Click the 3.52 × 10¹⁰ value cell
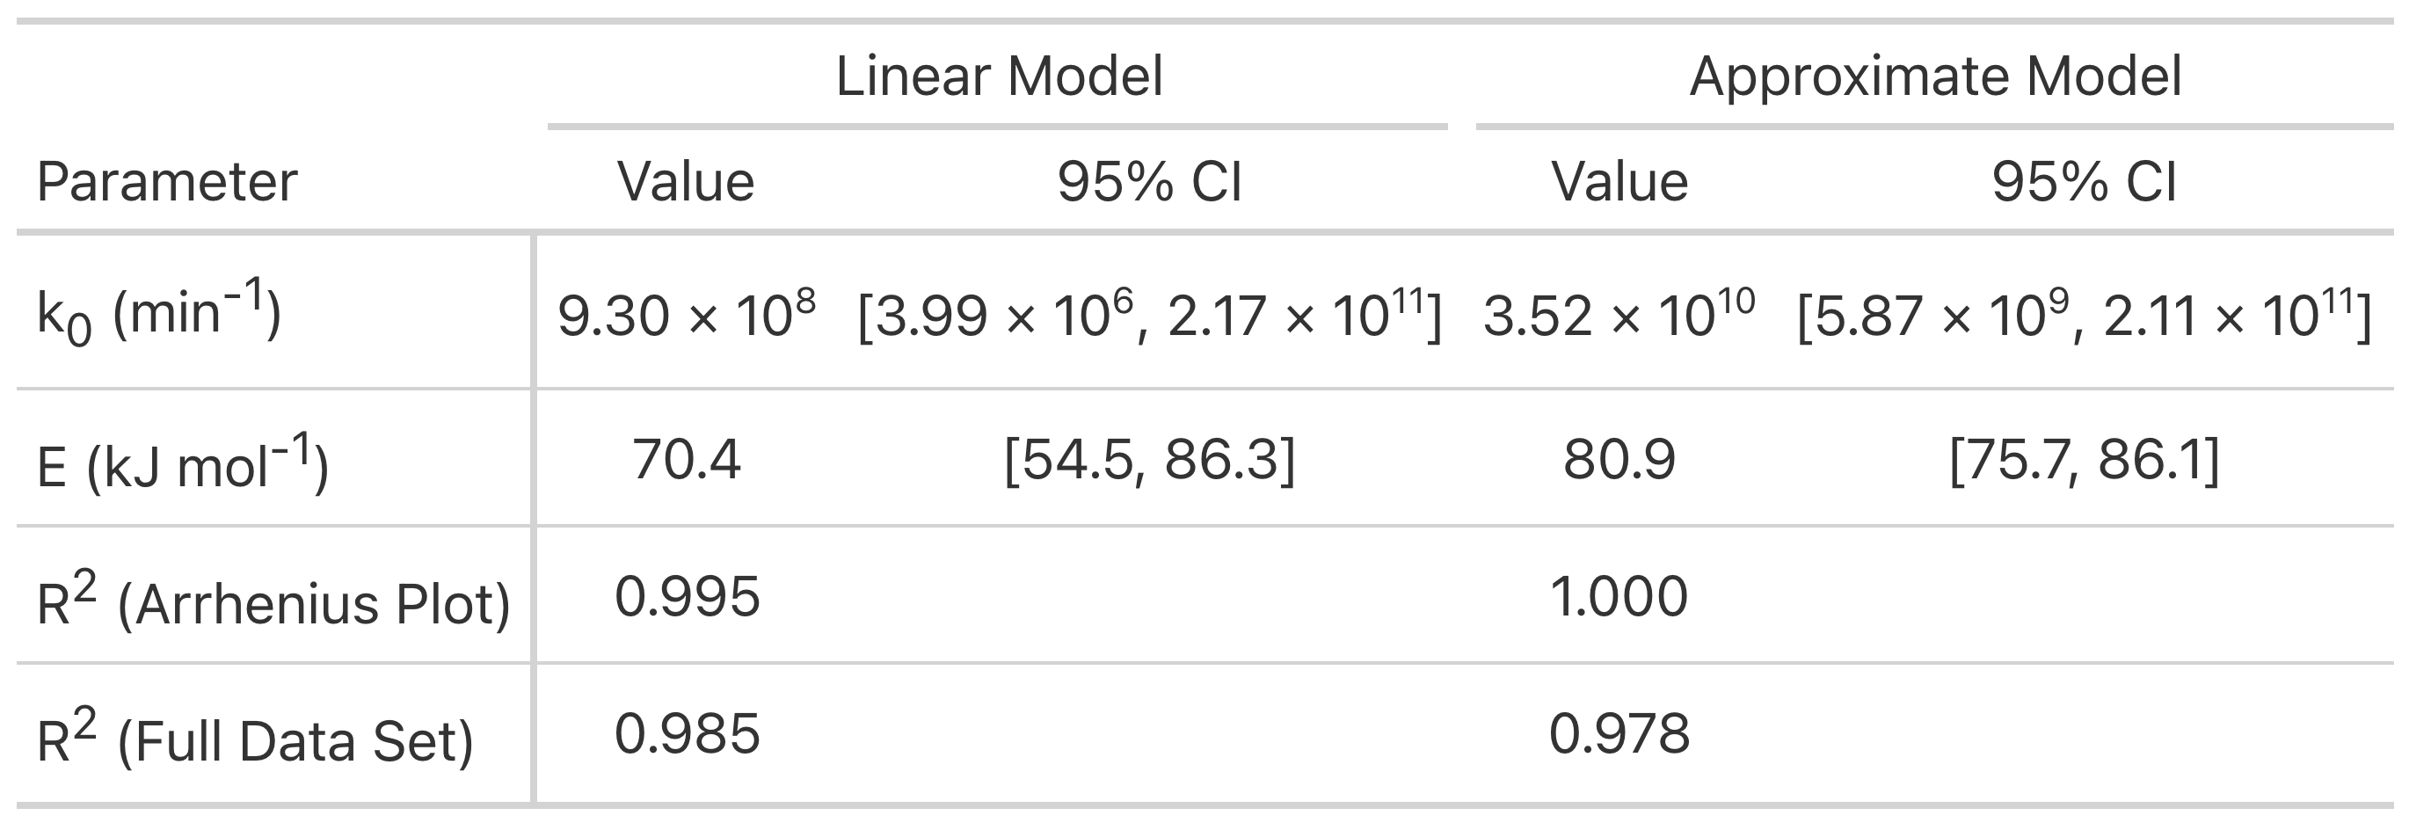This screenshot has width=2409, height=823. click(1619, 314)
